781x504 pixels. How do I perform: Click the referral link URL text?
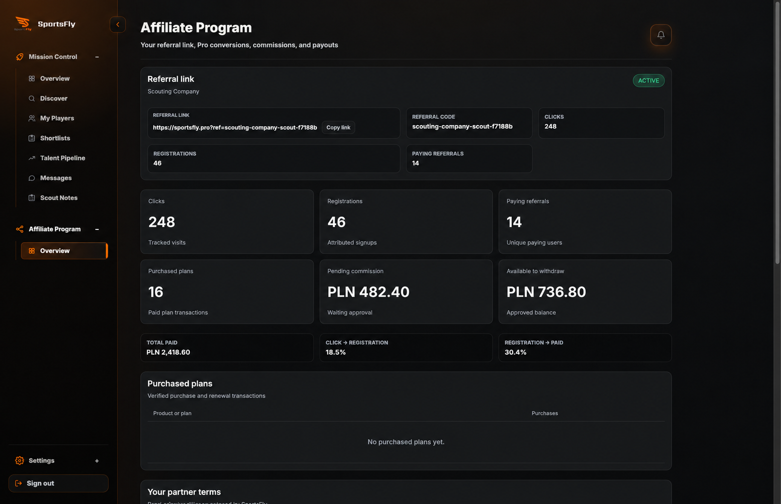[x=235, y=127]
